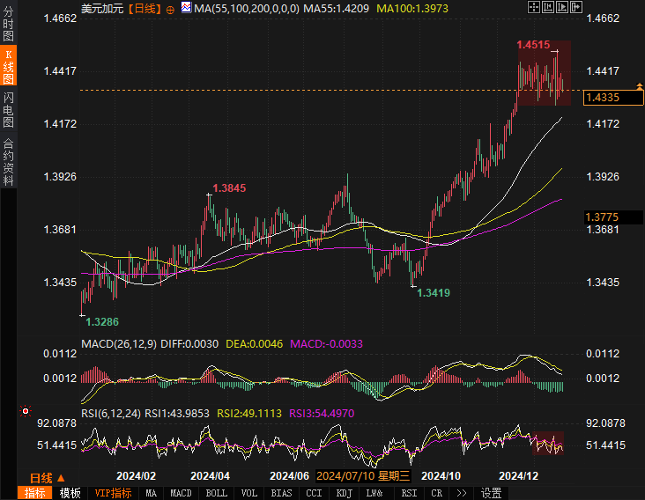The height and width of the screenshot is (500, 645).
Task: Click the orange arrow marker above the 1.4335 price label
Action: (x=640, y=86)
